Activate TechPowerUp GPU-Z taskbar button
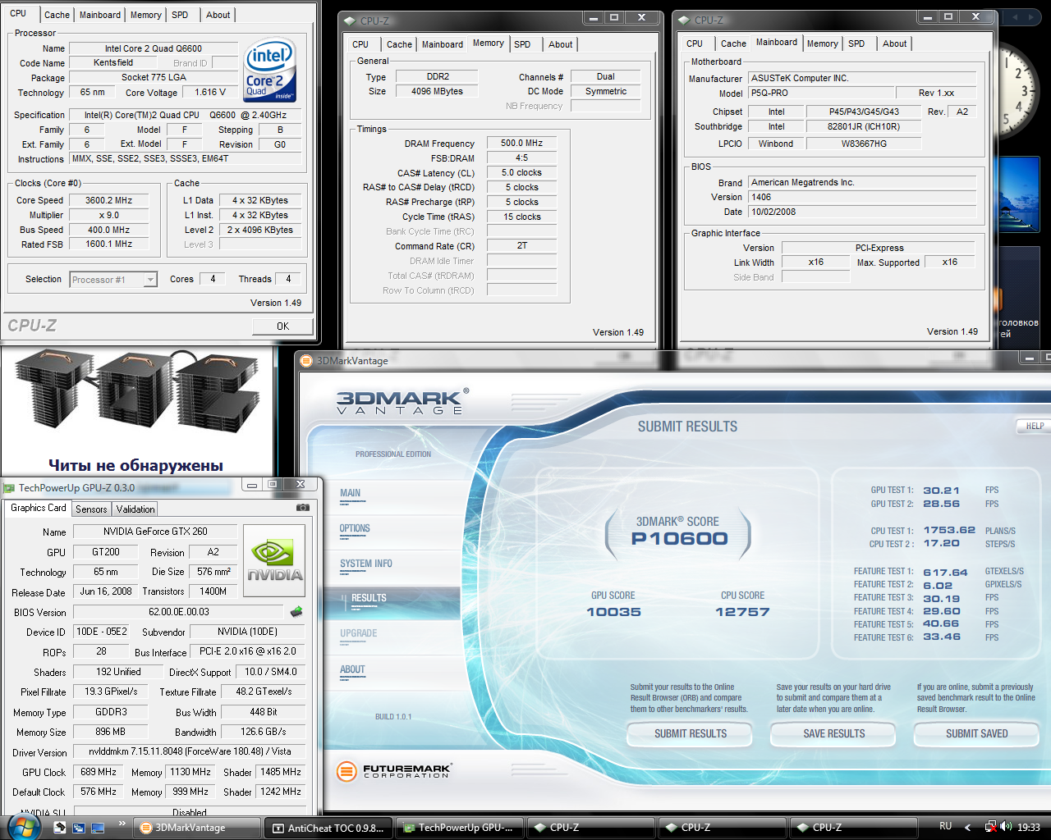This screenshot has width=1051, height=840. pos(459,828)
